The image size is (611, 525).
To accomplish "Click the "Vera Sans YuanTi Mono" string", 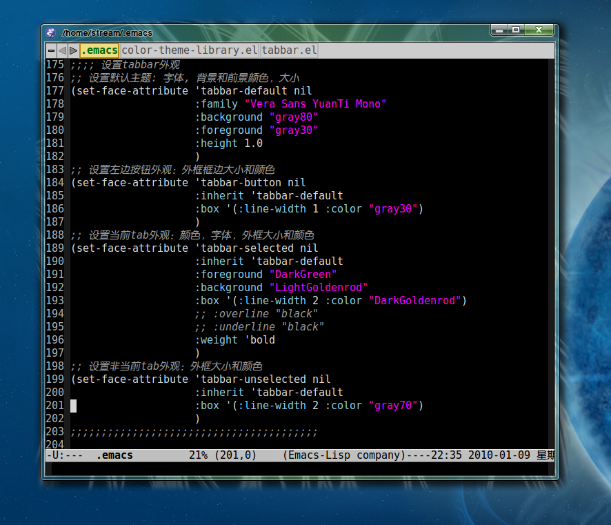I will [x=315, y=104].
